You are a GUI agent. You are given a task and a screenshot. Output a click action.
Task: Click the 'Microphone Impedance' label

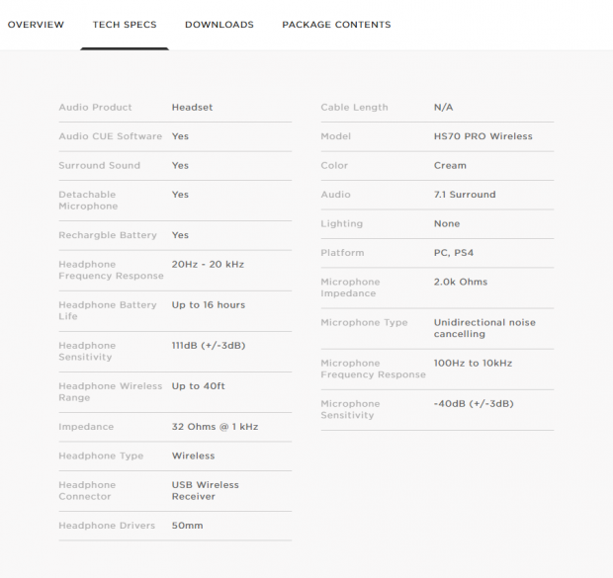pos(350,288)
